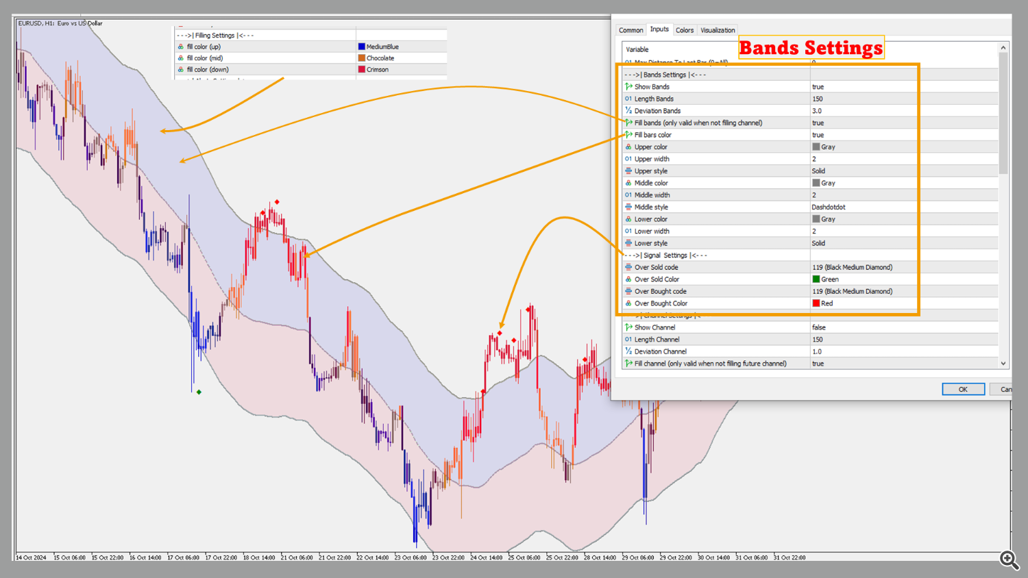Click the enum icon beside Middle style
1028x578 pixels.
pos(628,207)
